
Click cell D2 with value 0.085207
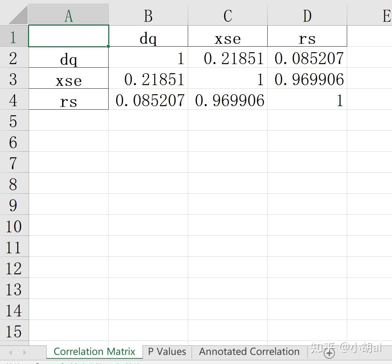coord(307,57)
